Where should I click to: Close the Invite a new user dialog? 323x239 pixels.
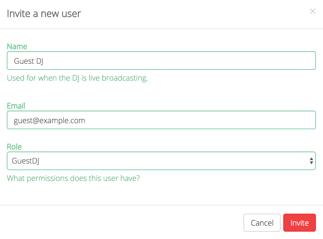coord(312,11)
